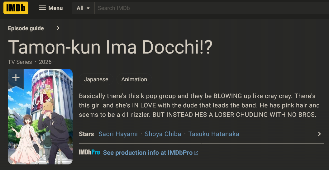Open the All search category dropdown
This screenshot has height=170, width=329.
[83, 8]
